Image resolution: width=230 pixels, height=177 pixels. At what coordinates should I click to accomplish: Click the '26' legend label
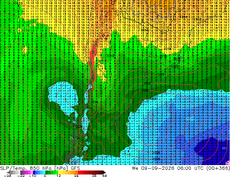[76, 176]
